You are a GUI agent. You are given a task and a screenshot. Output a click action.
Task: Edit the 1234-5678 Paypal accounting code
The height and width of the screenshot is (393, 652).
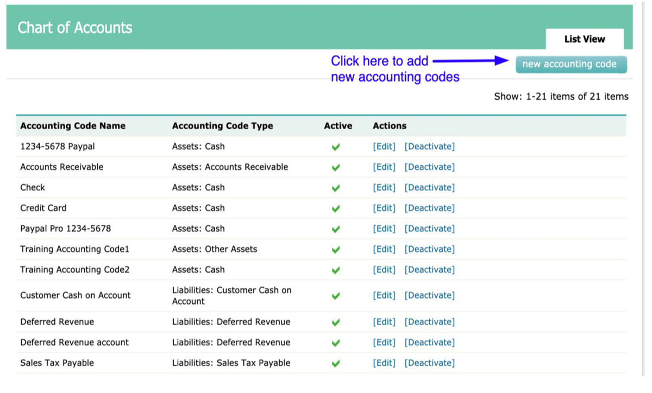(384, 147)
